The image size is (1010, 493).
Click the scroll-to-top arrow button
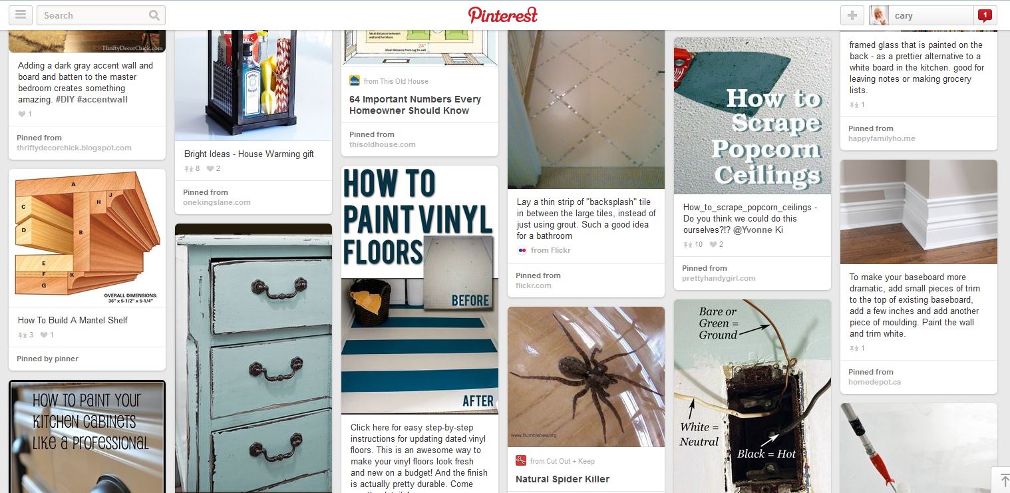(x=1001, y=480)
